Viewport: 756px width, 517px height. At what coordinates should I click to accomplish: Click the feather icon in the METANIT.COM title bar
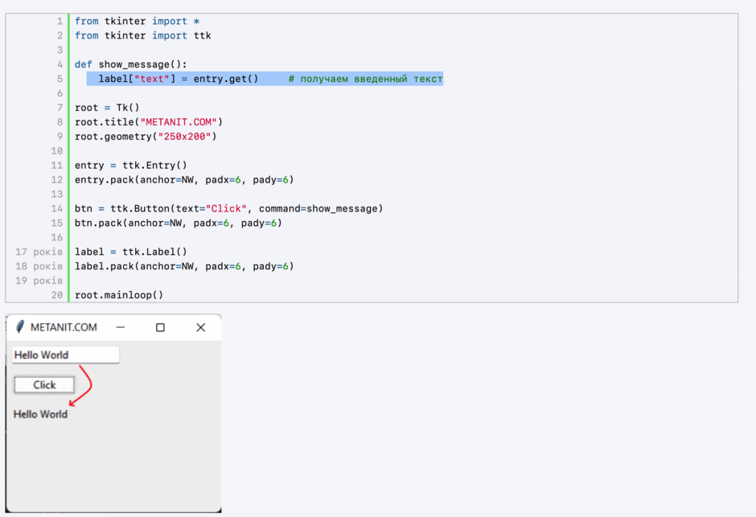(20, 327)
